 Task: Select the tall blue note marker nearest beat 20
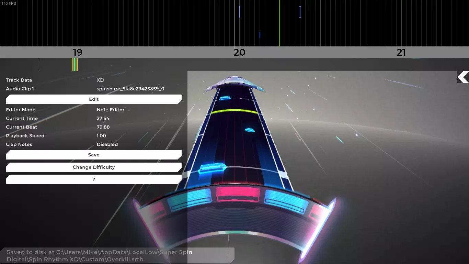point(240,12)
